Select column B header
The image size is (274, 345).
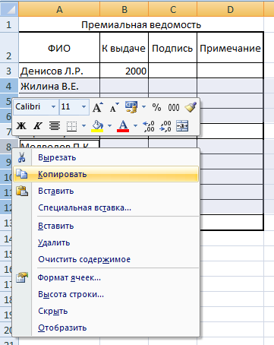pyautogui.click(x=124, y=9)
